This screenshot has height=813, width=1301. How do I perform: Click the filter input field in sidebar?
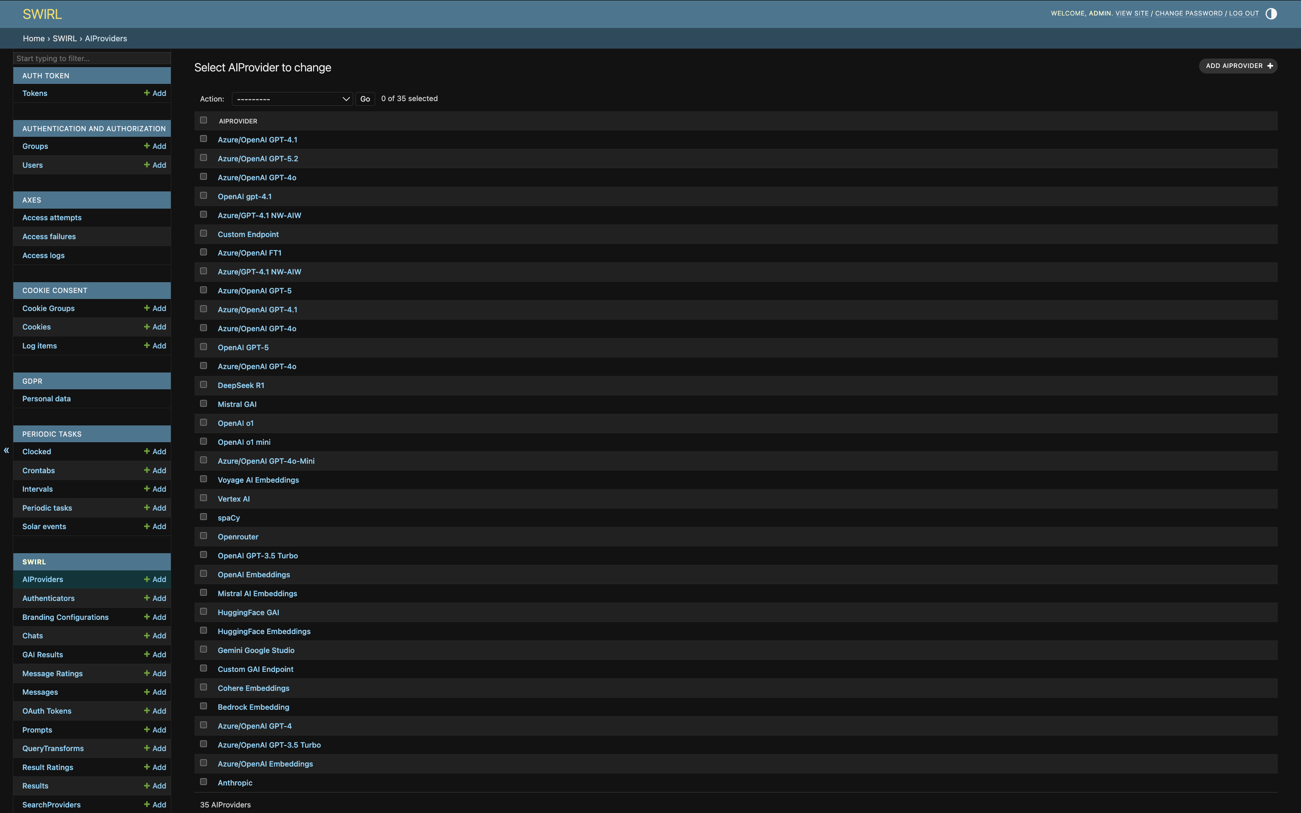click(91, 58)
